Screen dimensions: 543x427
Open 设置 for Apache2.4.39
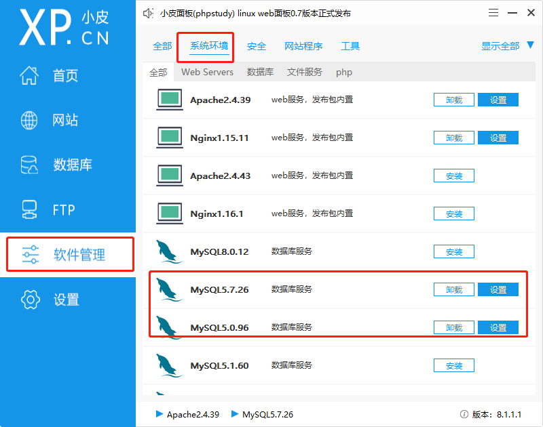pyautogui.click(x=498, y=100)
